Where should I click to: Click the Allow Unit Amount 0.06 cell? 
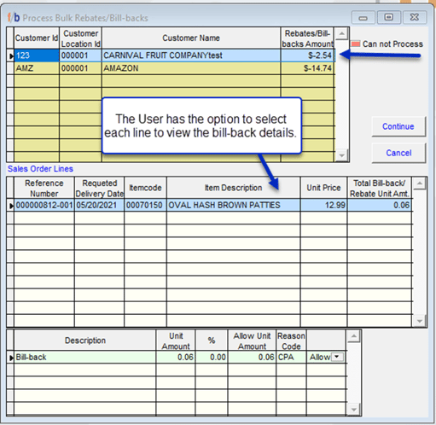[x=252, y=357]
